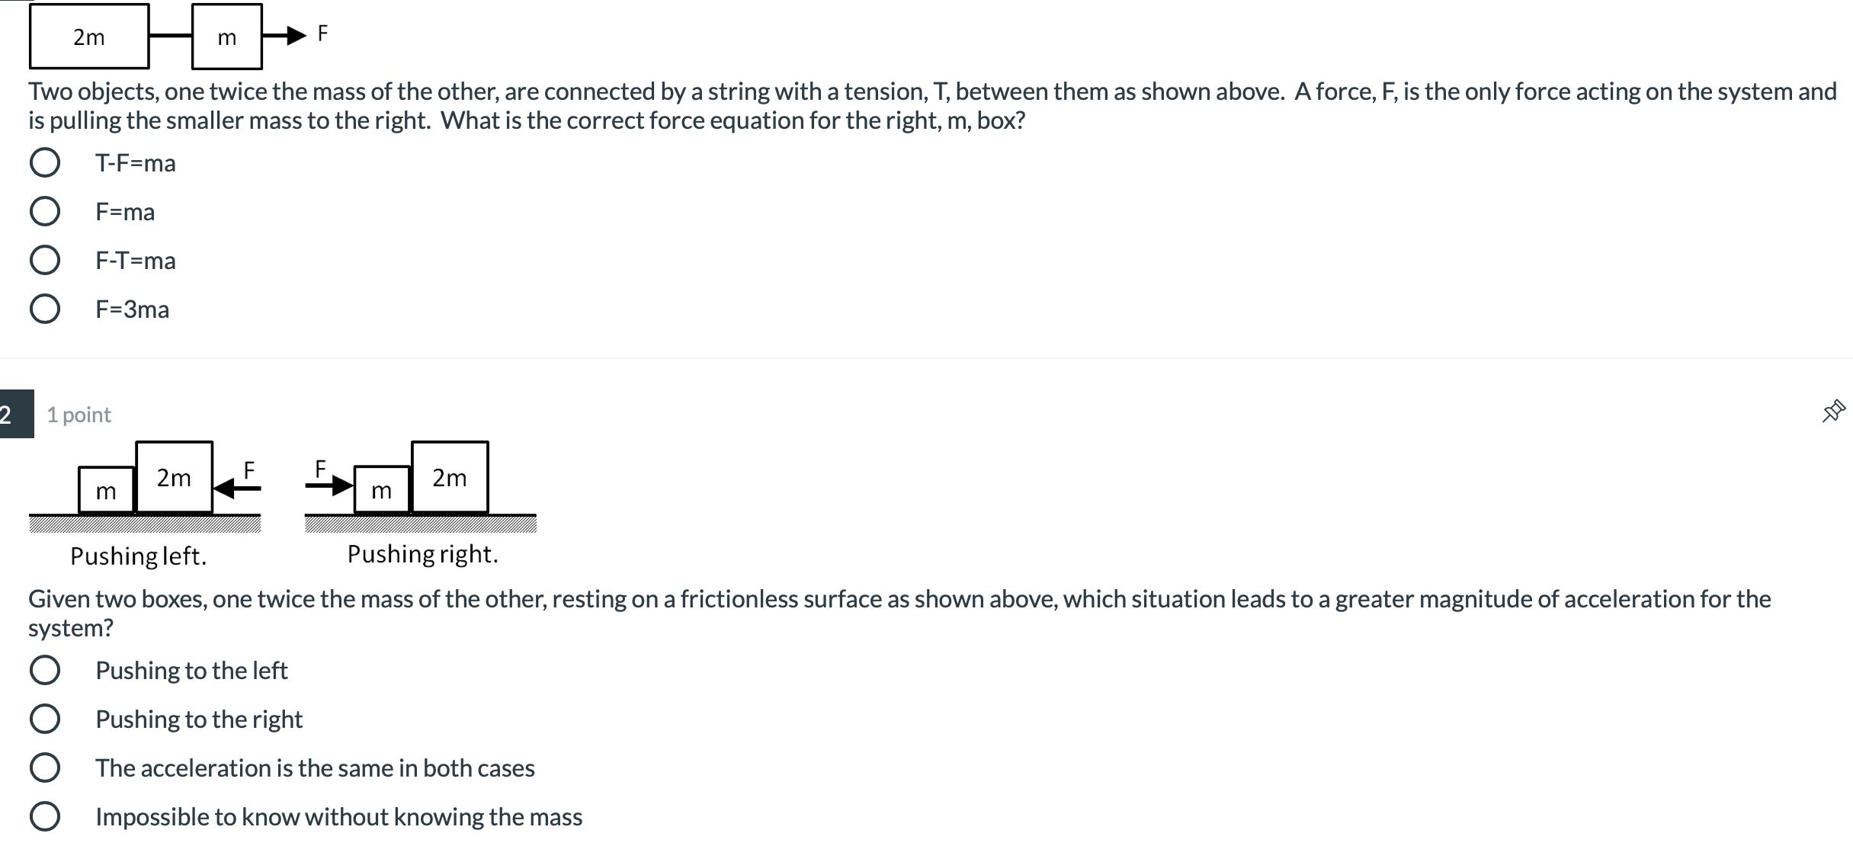1853x862 pixels.
Task: Click the '1 point' label on question 2
Action: 79,413
